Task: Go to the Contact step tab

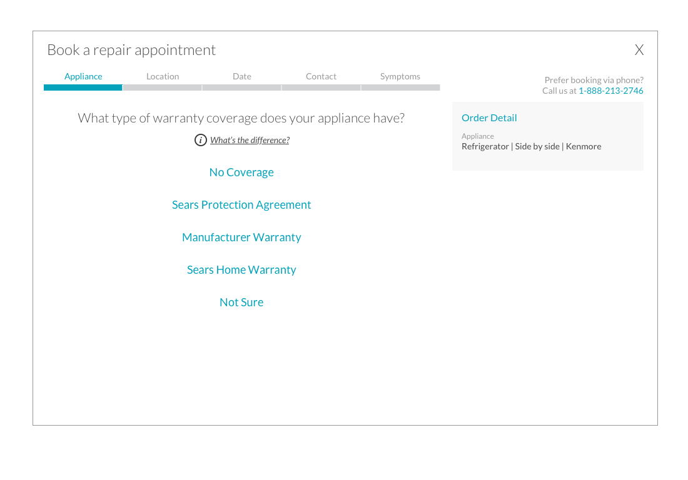Action: (321, 76)
